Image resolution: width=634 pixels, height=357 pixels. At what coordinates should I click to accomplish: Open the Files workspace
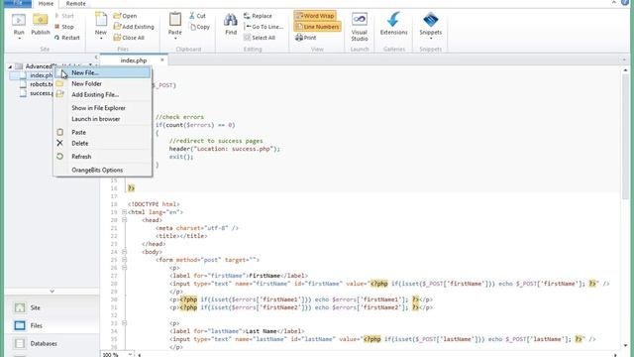(x=52, y=325)
